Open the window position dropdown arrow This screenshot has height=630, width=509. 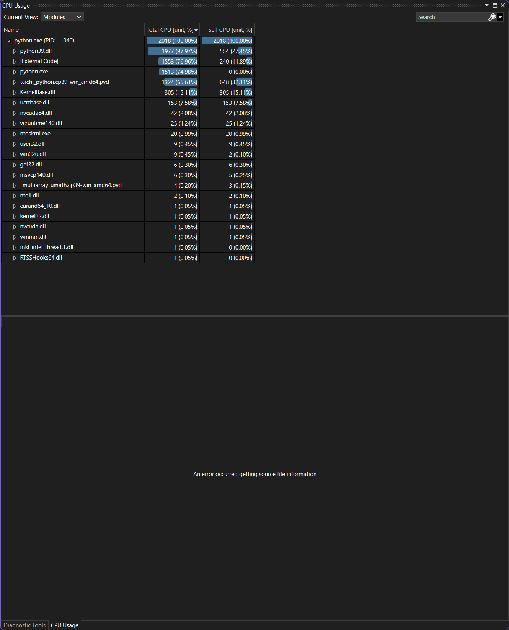[x=487, y=5]
